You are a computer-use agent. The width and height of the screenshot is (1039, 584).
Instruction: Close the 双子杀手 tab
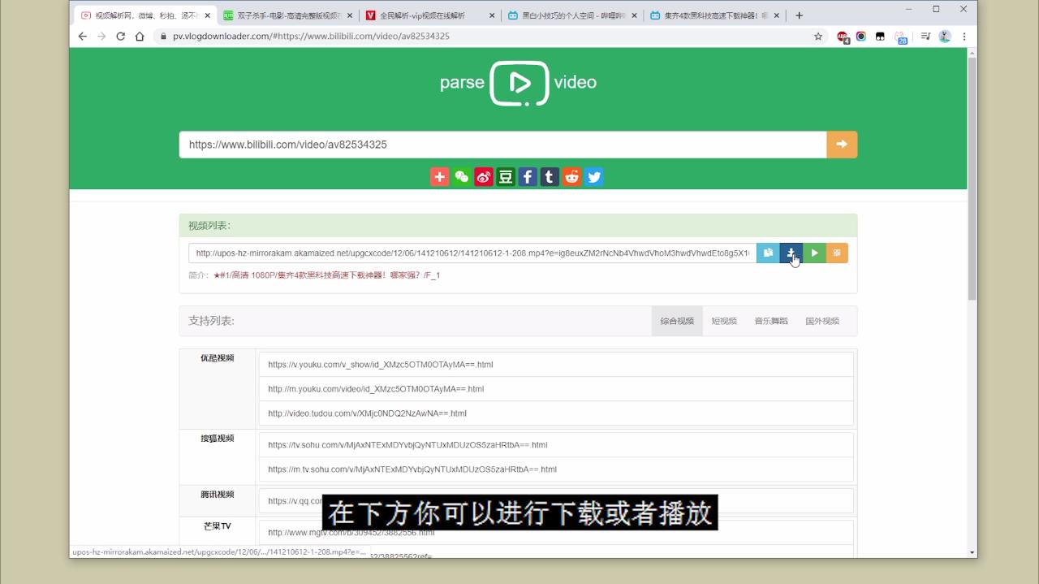pos(350,15)
